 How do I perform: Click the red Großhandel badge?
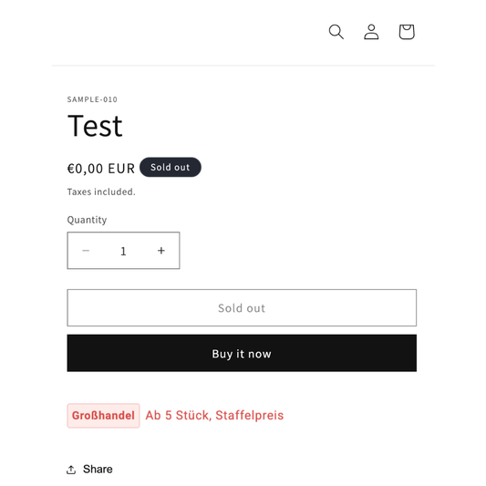point(103,416)
